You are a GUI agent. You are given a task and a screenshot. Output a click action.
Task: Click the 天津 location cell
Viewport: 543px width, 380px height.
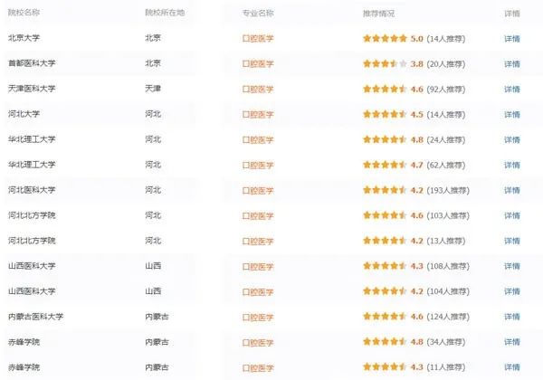pos(153,89)
